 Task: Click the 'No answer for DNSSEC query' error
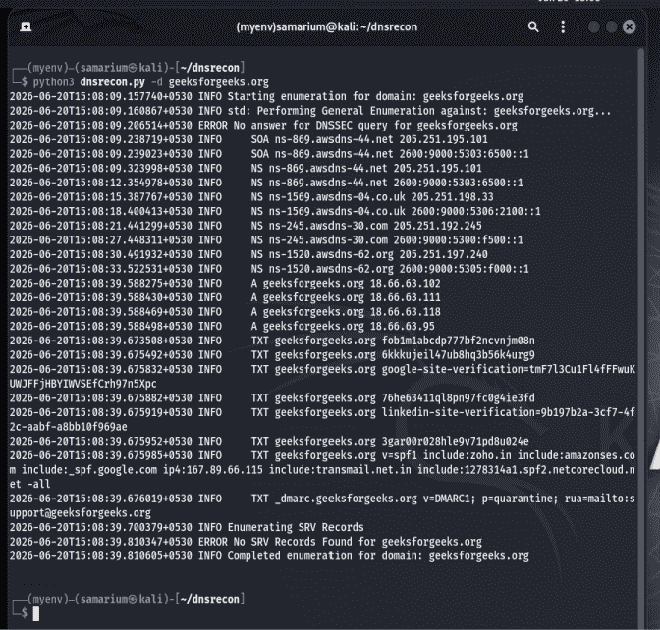[263, 125]
